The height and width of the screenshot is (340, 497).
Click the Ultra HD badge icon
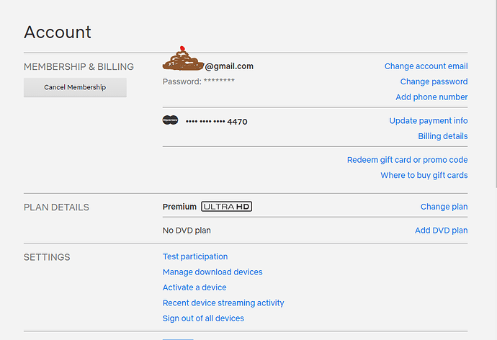[x=226, y=207]
